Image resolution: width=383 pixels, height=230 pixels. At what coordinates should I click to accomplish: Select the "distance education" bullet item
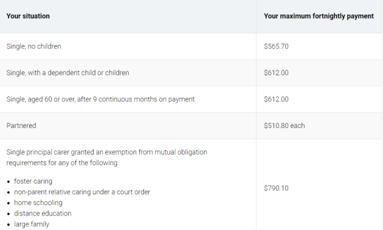pos(43,214)
